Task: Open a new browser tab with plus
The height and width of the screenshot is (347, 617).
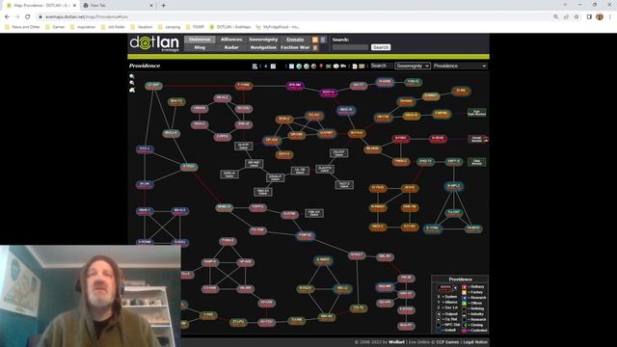Action: click(x=163, y=6)
